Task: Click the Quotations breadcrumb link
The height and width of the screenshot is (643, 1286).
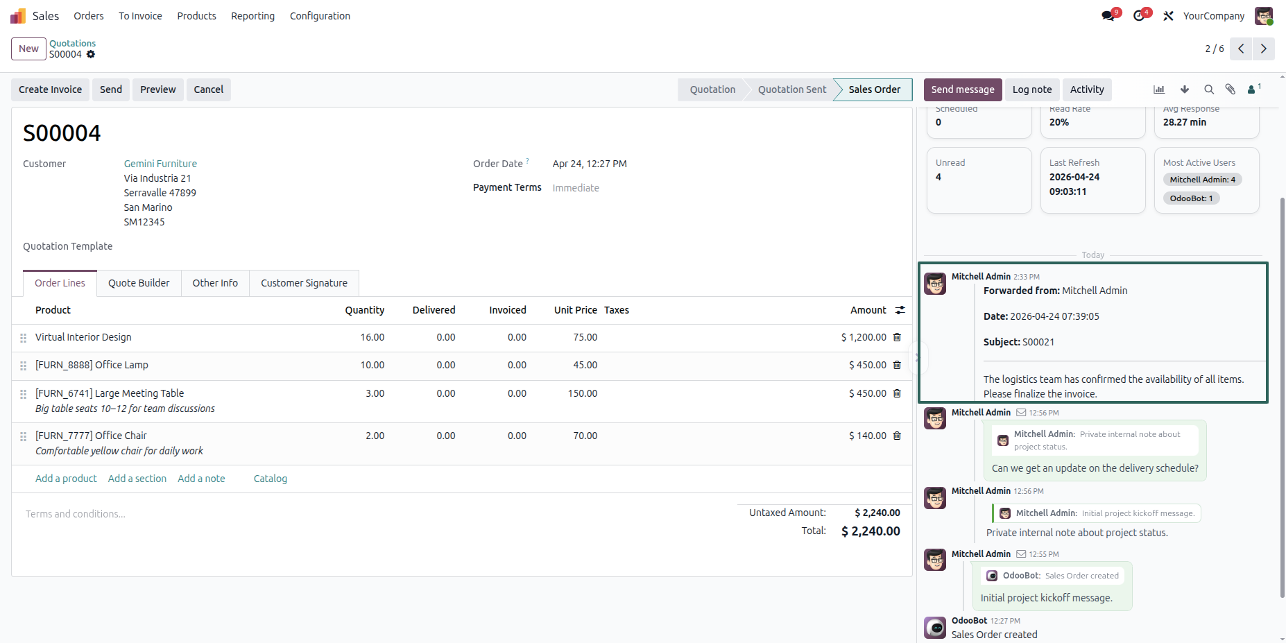Action: 72,43
